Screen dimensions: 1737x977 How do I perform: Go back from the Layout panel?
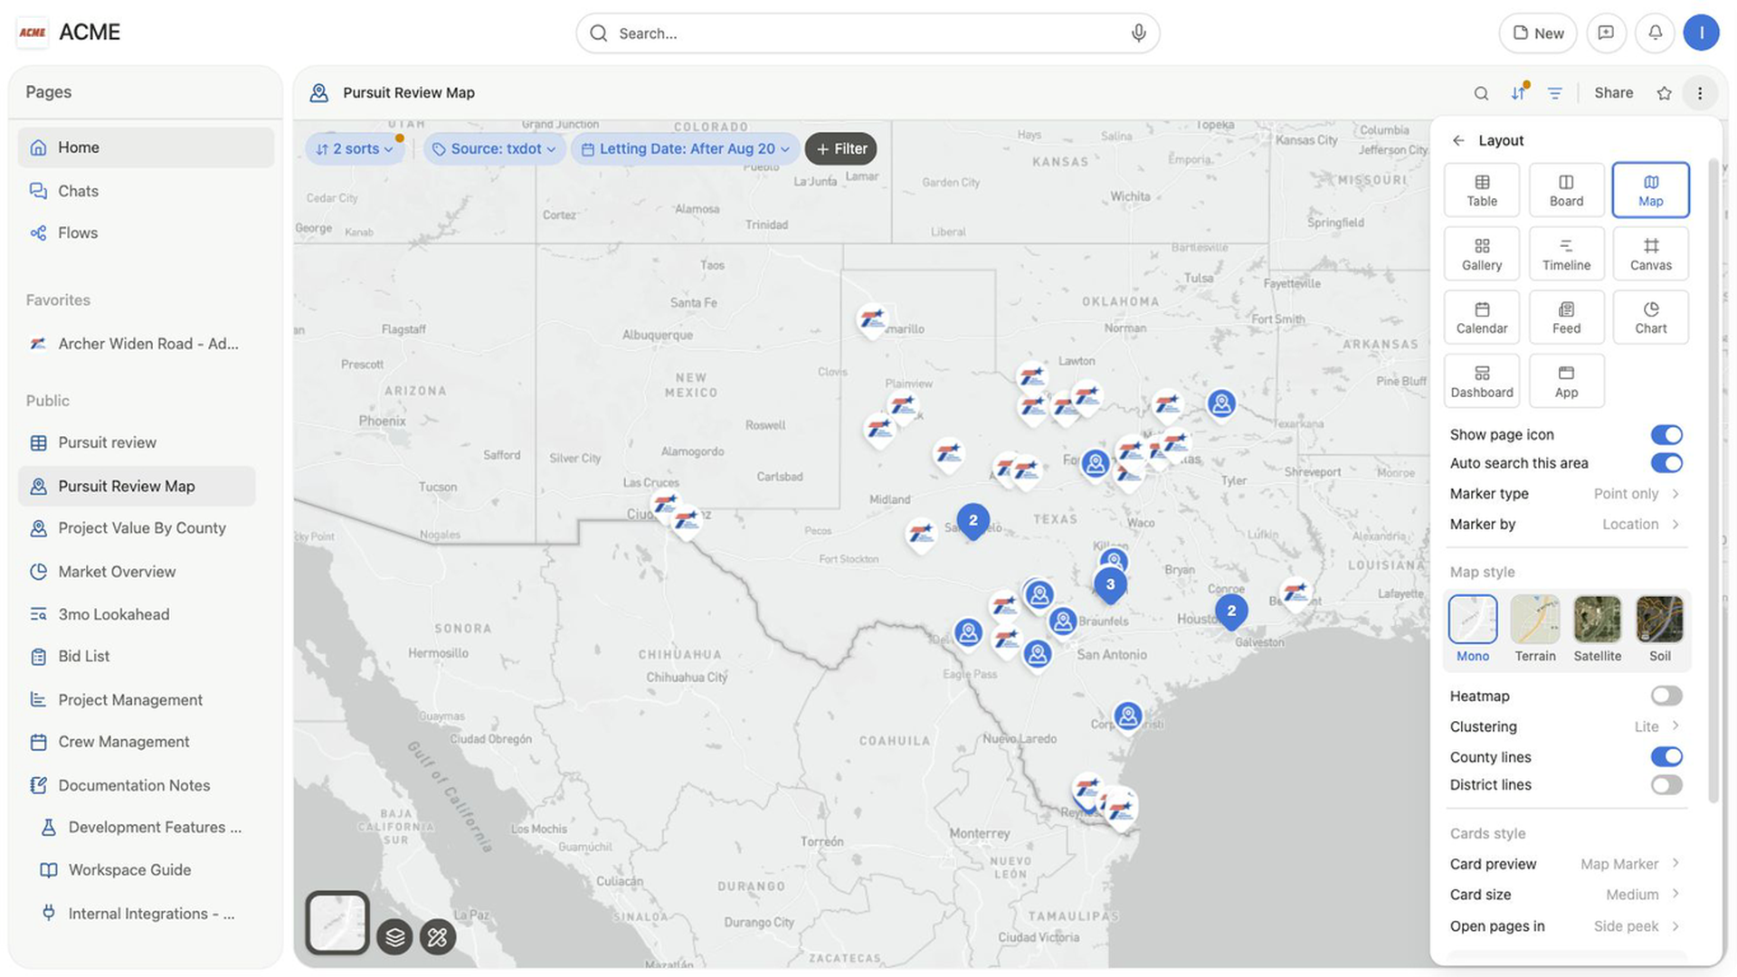1458,140
